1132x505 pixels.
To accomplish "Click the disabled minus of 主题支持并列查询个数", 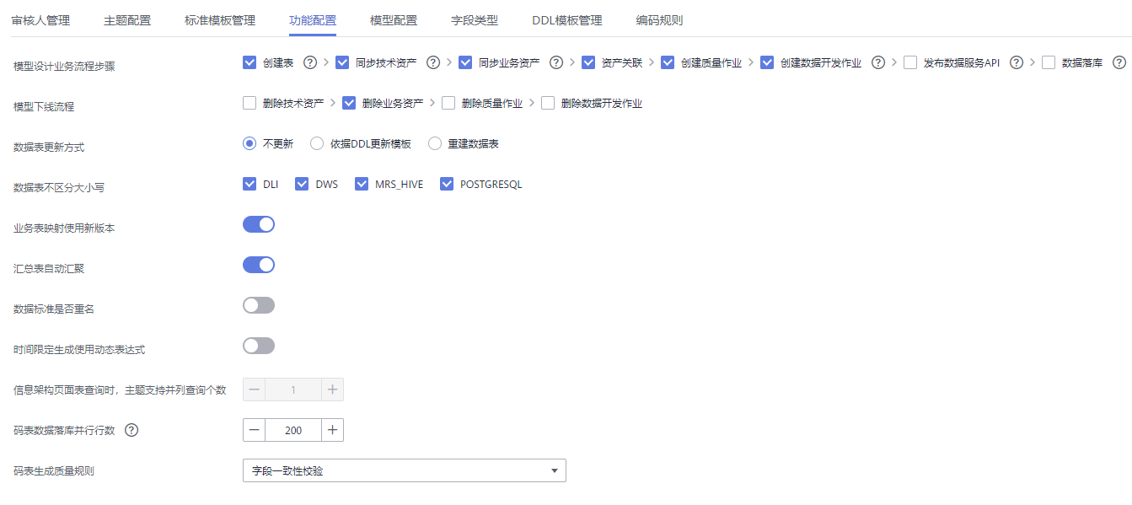I will 254,389.
